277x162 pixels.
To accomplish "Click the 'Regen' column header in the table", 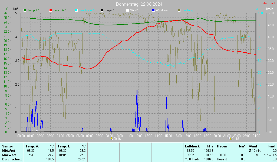I will pyautogui.click(x=222, y=146).
